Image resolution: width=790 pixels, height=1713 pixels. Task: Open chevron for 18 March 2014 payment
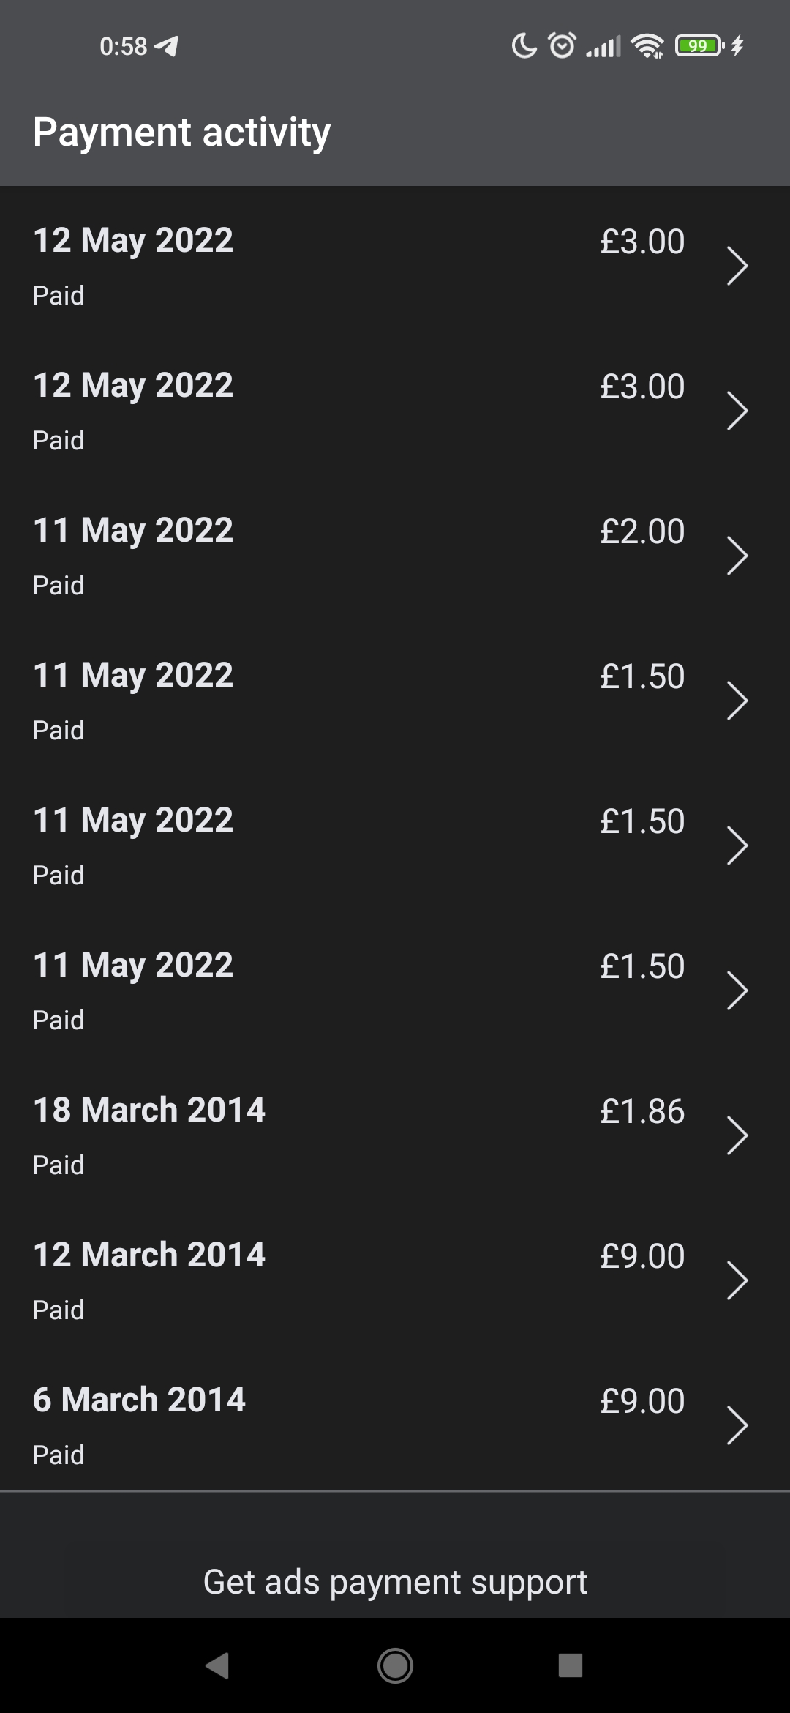(737, 1135)
